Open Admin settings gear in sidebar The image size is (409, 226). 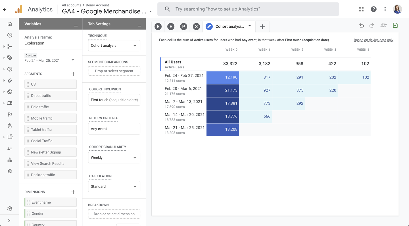click(x=10, y=209)
